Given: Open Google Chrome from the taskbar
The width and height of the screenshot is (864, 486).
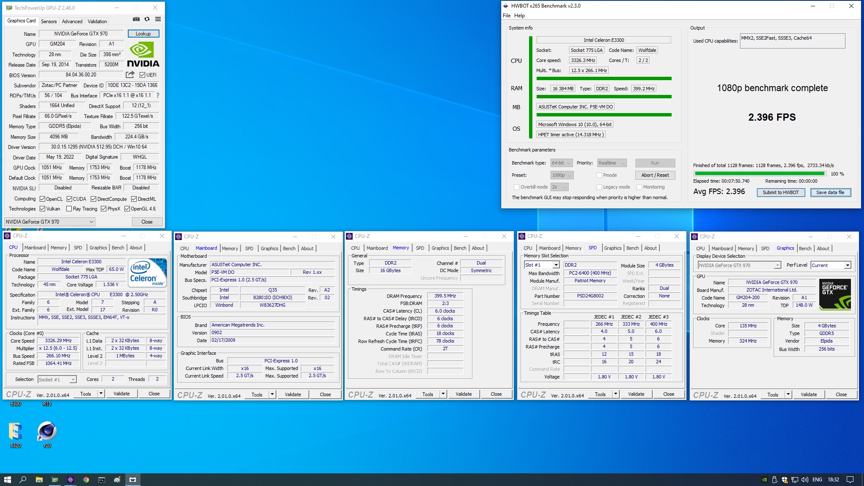Looking at the screenshot, I should 86,480.
